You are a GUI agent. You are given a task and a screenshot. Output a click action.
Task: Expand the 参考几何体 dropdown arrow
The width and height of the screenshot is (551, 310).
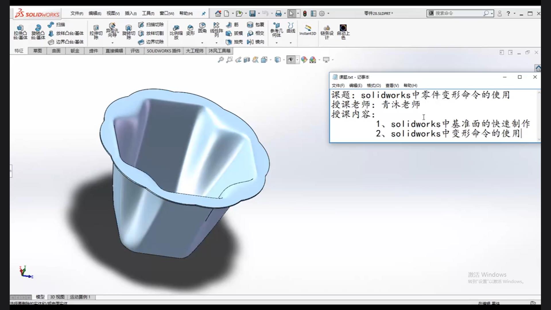(x=276, y=43)
